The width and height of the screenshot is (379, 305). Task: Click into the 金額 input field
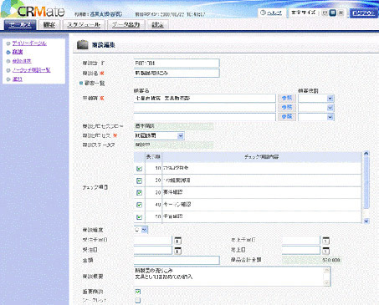click(x=177, y=260)
